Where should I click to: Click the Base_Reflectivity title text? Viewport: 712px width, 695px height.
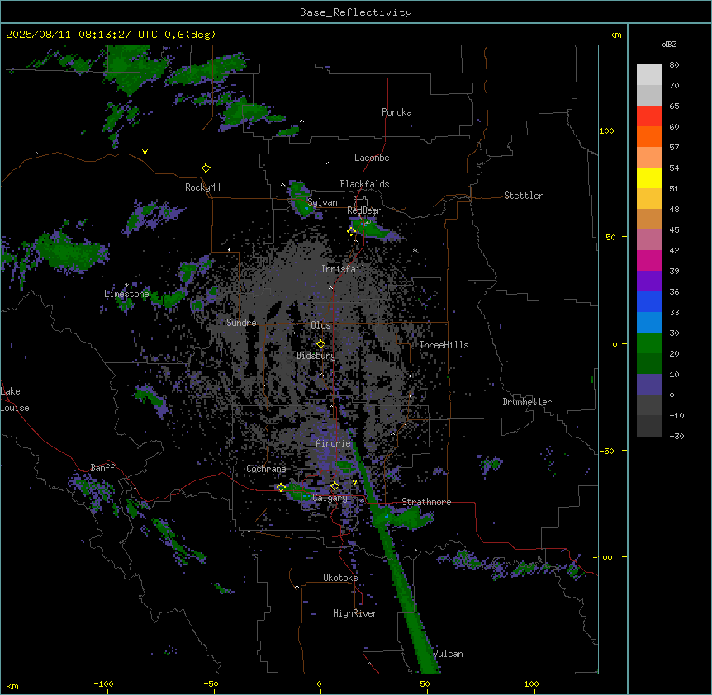(356, 12)
